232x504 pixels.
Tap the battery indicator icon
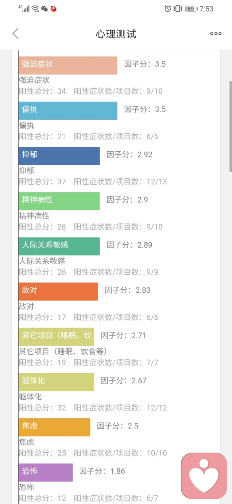(191, 9)
